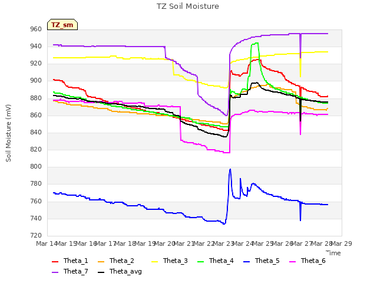Select the Theta_3 legend entry
377x283 pixels.
[x=170, y=261]
